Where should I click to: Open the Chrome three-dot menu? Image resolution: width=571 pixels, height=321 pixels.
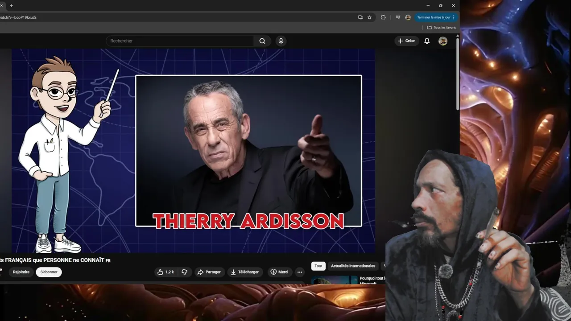[x=454, y=17]
